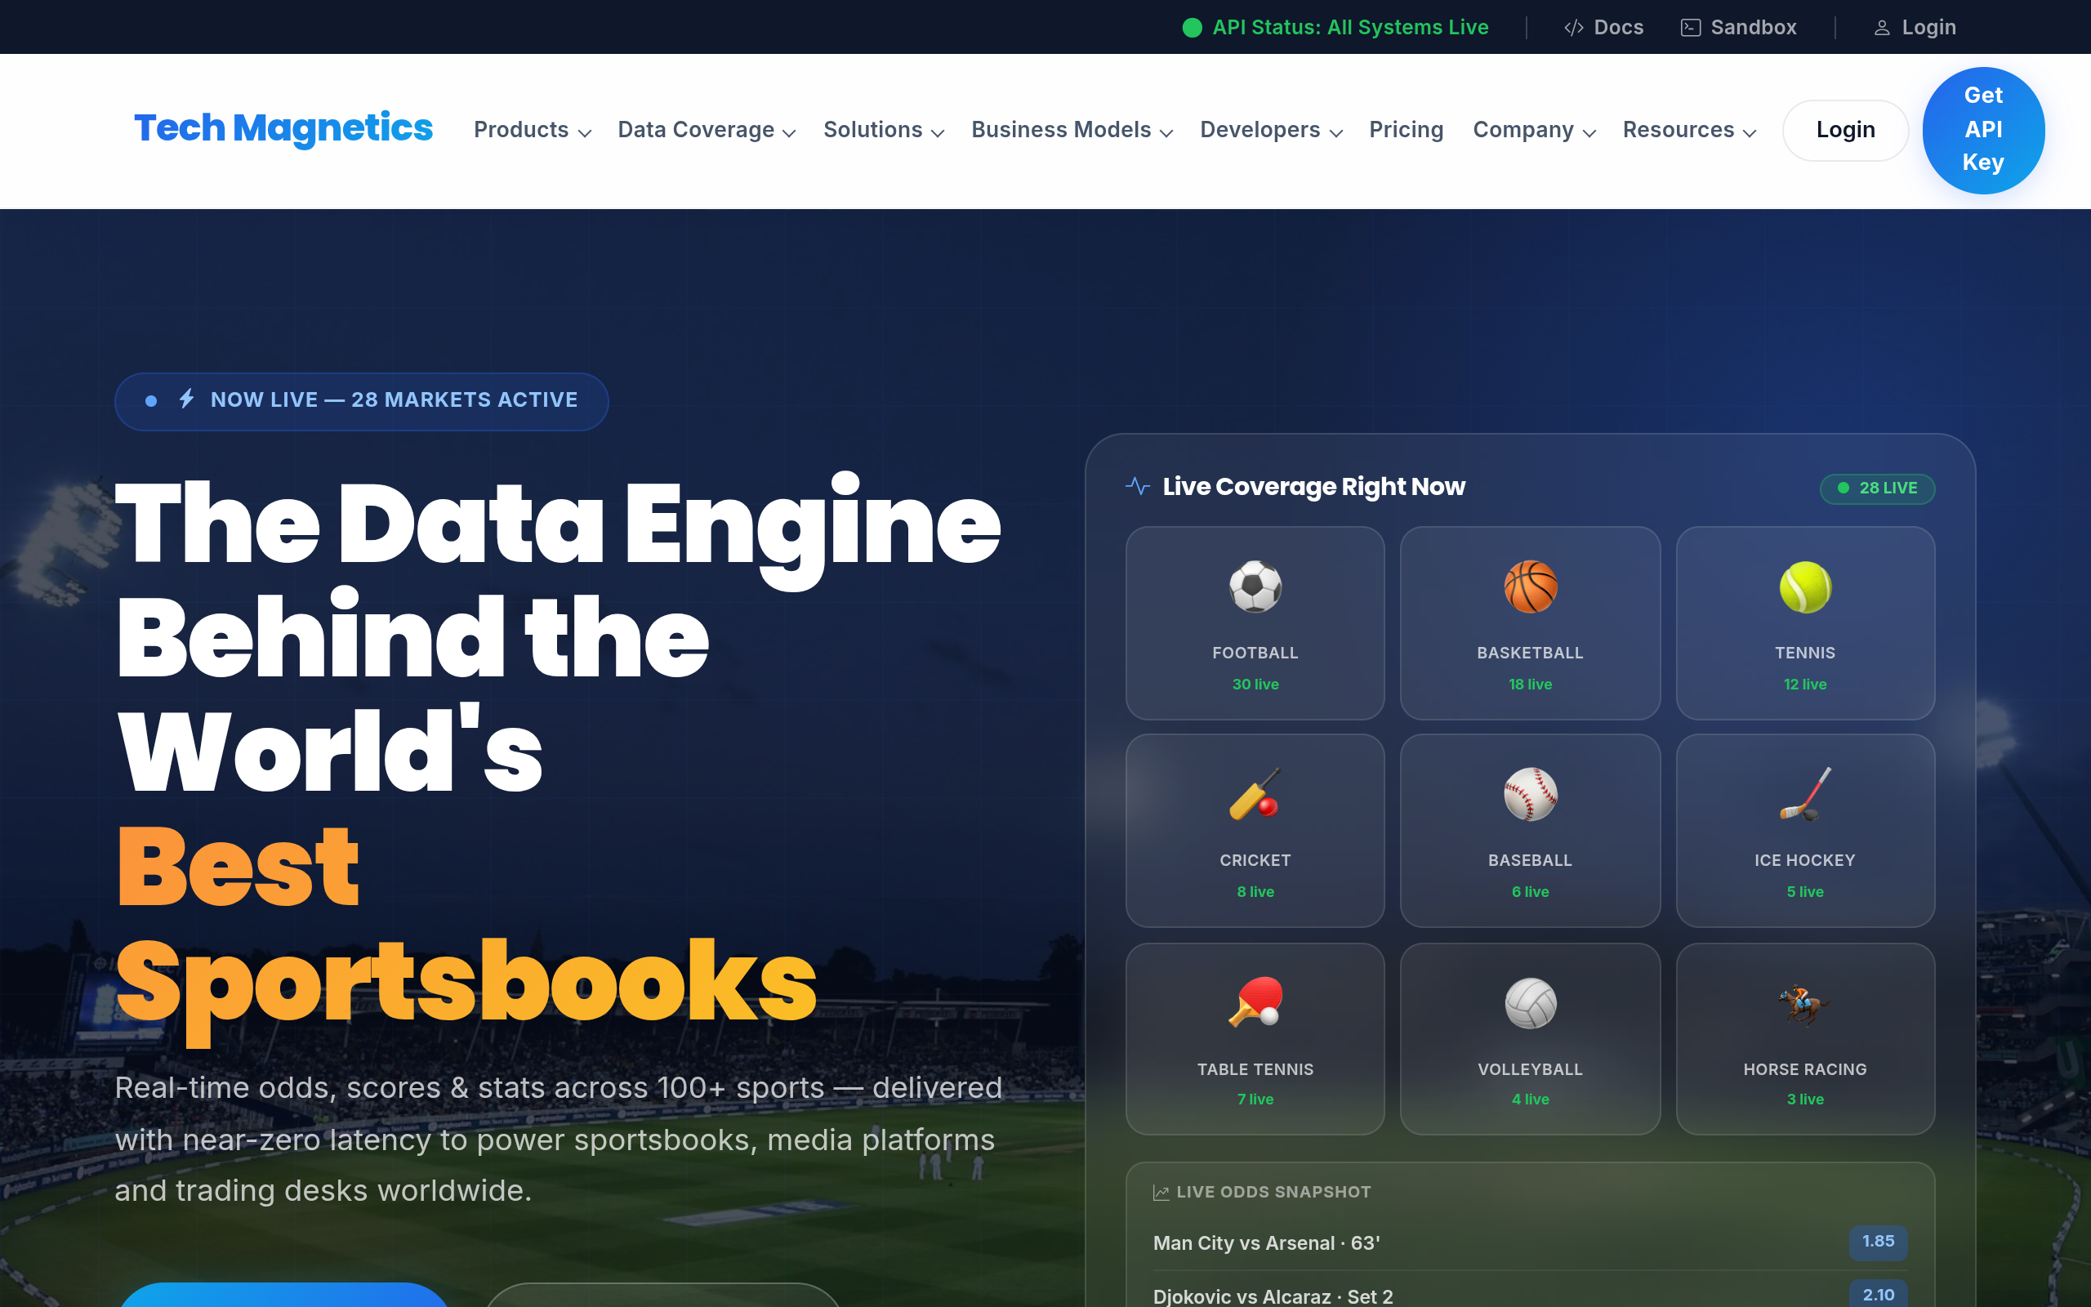Screen dimensions: 2091x1307
Task: Click the 12 live count under Tennis
Action: pos(1804,684)
